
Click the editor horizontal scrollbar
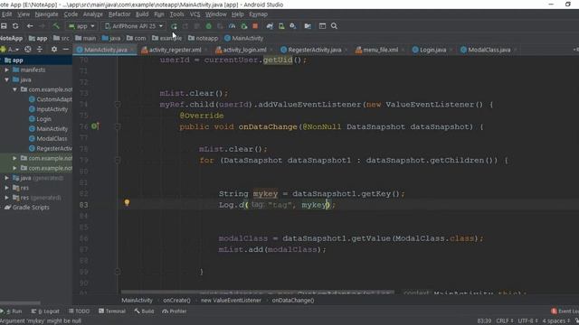(257, 292)
